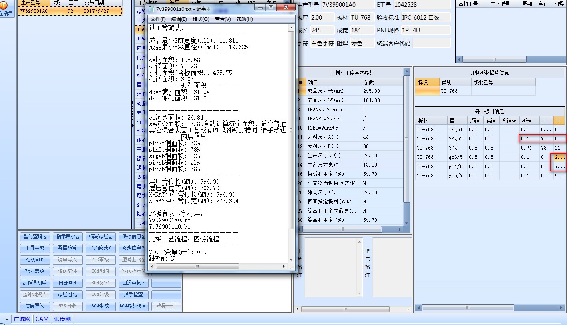This screenshot has height=325, width=567.
Task: Click the 张传刚 status bar entry
Action: point(62,319)
